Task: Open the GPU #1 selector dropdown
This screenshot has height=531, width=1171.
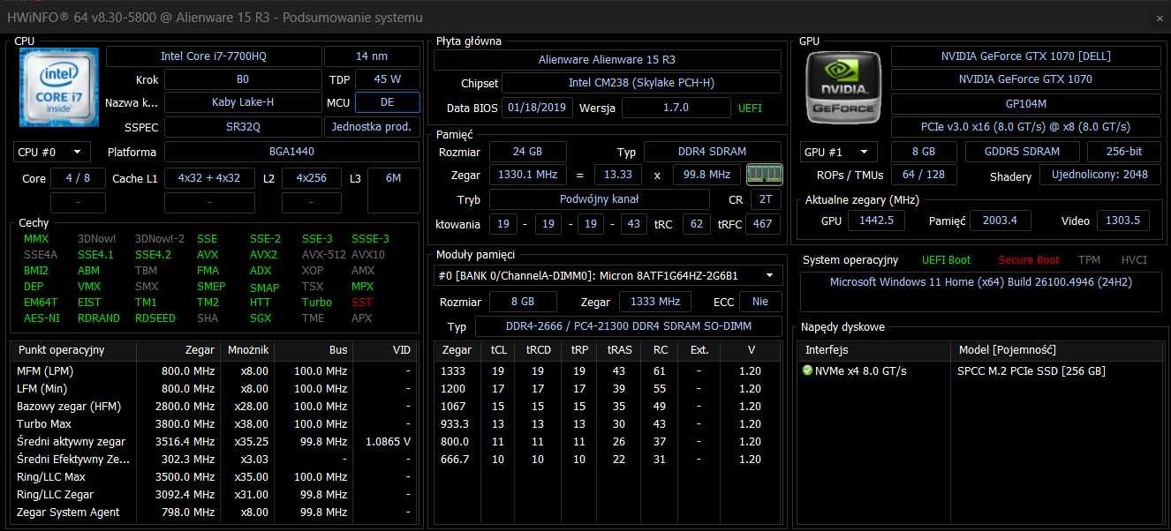Action: pos(840,151)
